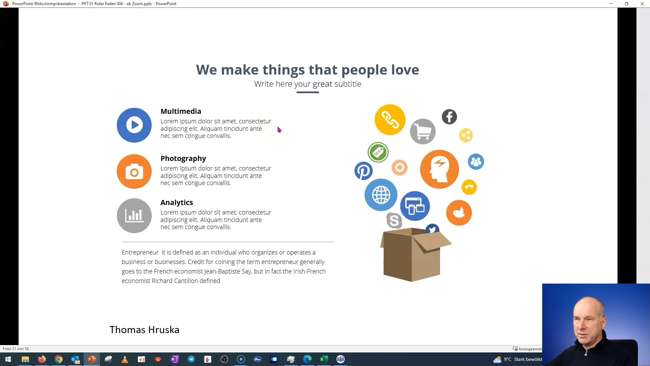This screenshot has width=650, height=366.
Task: Open VLC media player from the taskbar
Action: point(125,359)
